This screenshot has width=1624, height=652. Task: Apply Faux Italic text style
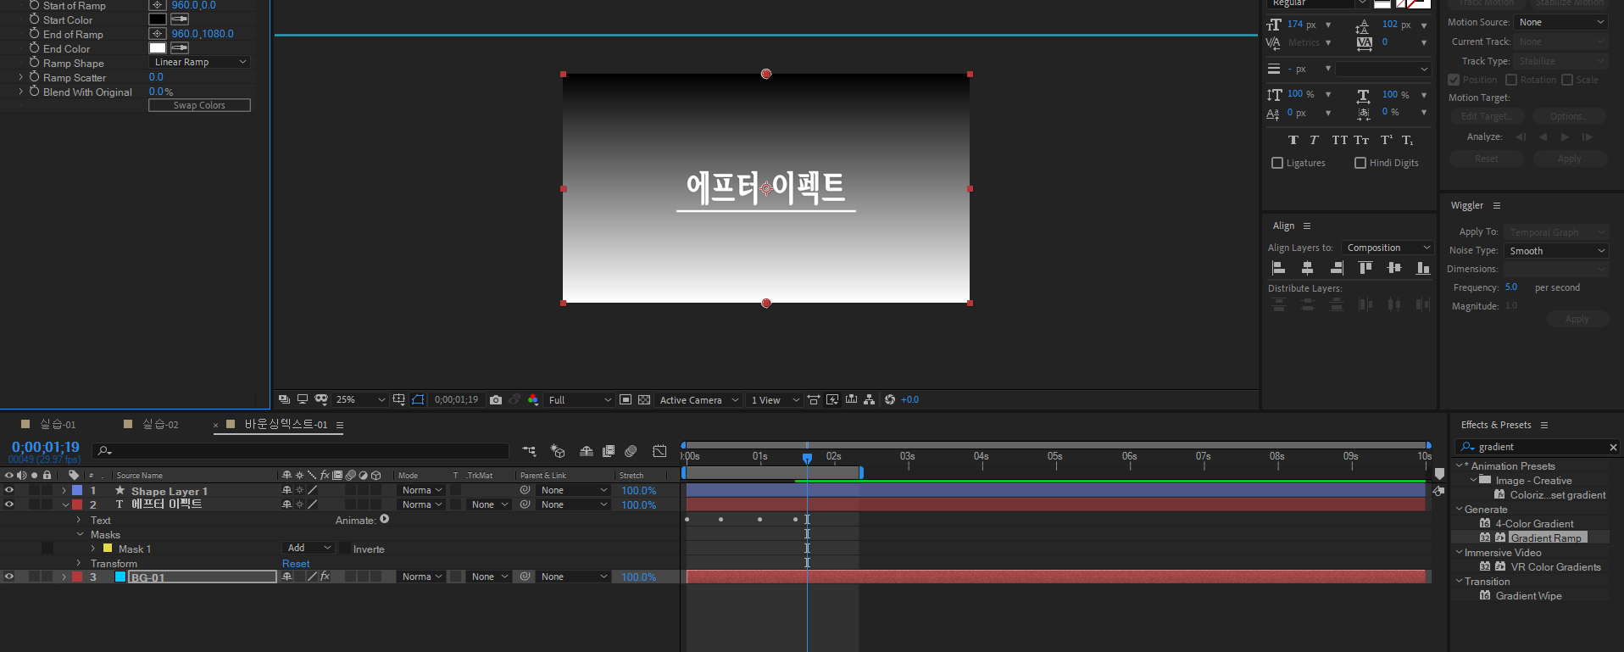[1314, 140]
